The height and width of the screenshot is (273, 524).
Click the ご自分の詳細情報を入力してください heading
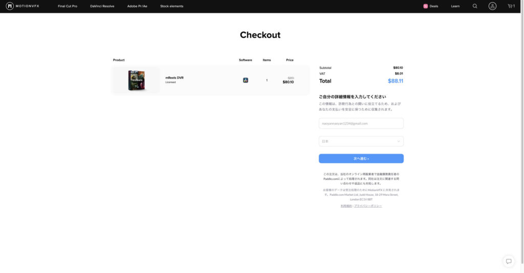(x=352, y=96)
